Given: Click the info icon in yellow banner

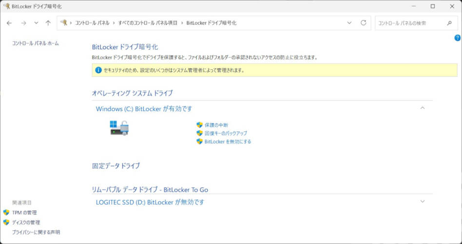Looking at the screenshot, I should coord(98,70).
